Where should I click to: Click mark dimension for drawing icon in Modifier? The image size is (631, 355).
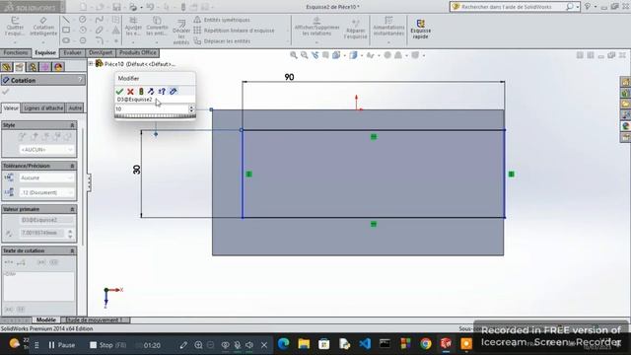pyautogui.click(x=174, y=92)
